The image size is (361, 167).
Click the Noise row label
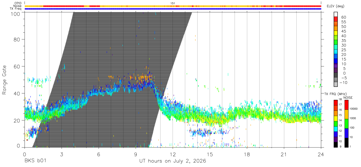(18, 6)
